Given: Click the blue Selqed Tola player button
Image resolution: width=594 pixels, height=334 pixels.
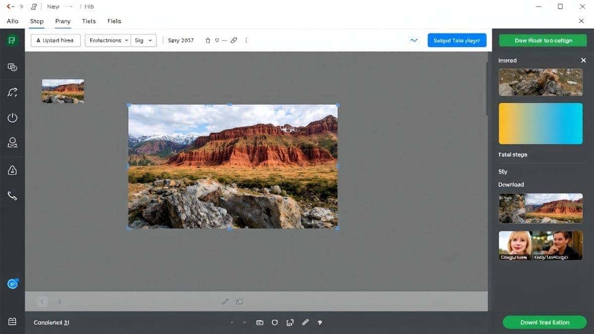Looking at the screenshot, I should (x=457, y=41).
